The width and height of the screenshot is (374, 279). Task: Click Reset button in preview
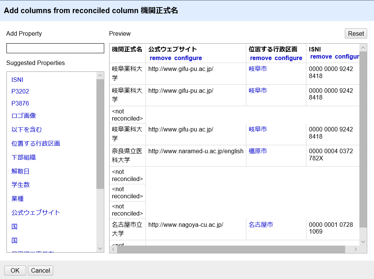point(356,33)
